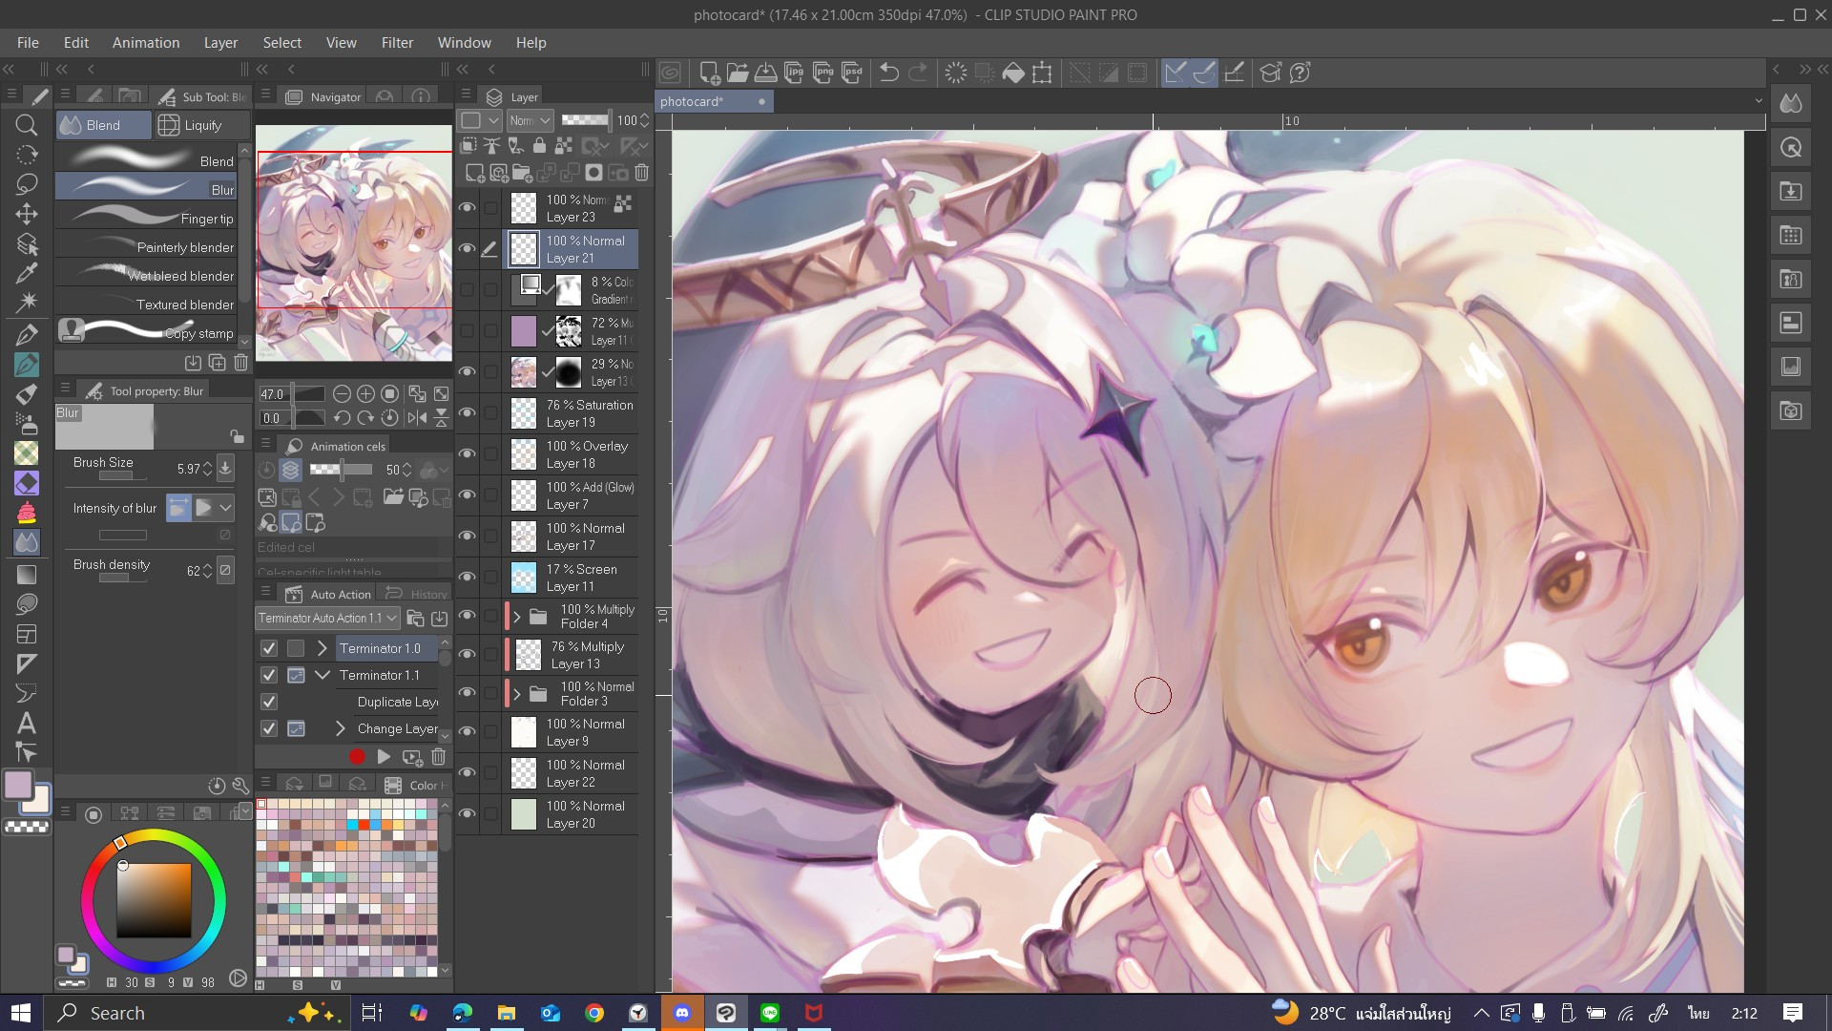The height and width of the screenshot is (1031, 1832).
Task: Open the Window menu
Action: click(464, 43)
